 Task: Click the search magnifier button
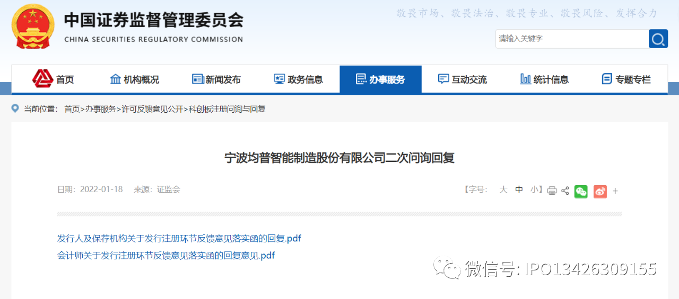pos(658,39)
